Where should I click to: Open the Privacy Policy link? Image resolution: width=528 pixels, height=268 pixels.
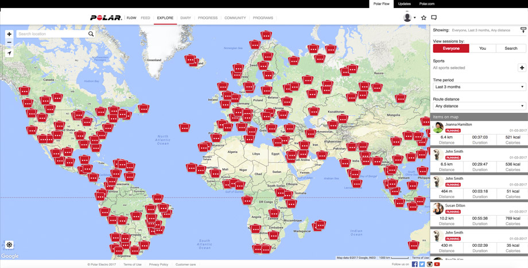click(158, 265)
